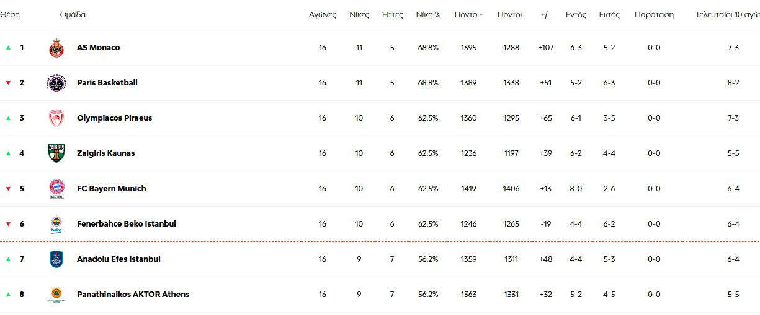The height and width of the screenshot is (315, 760).
Task: Click the FC Bayern Munich logo
Action: (x=56, y=189)
